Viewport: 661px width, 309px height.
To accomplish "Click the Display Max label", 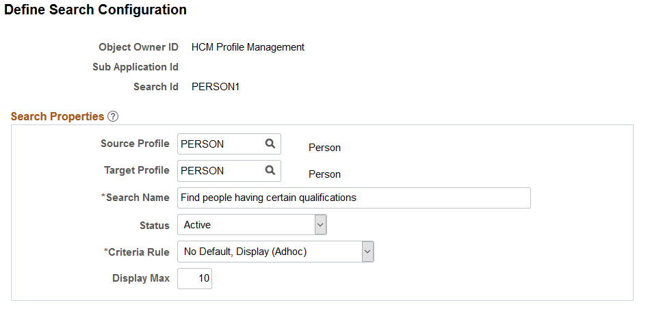I will click(141, 278).
